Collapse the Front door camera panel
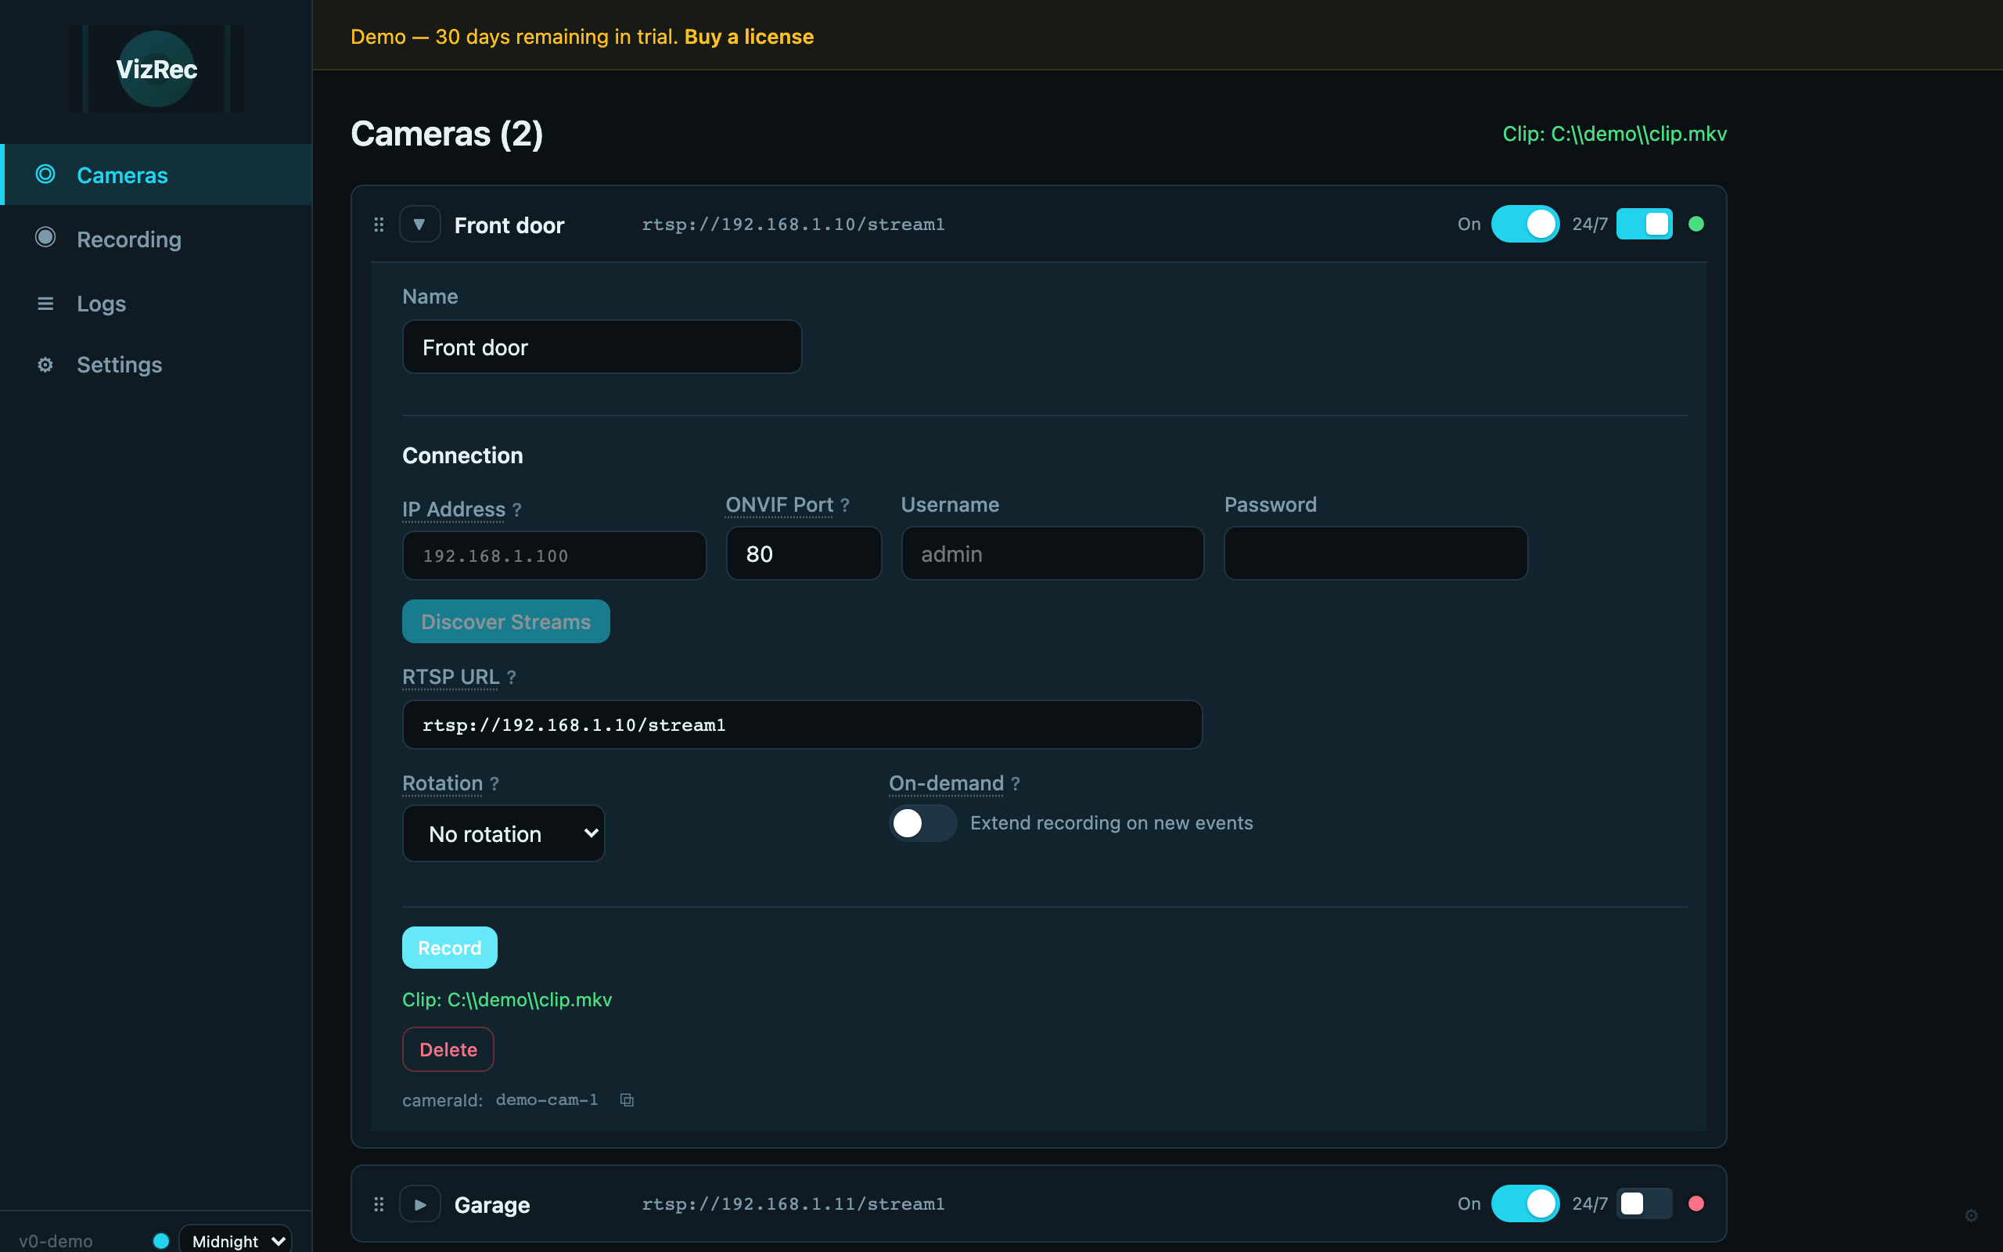This screenshot has width=2003, height=1252. pos(419,225)
